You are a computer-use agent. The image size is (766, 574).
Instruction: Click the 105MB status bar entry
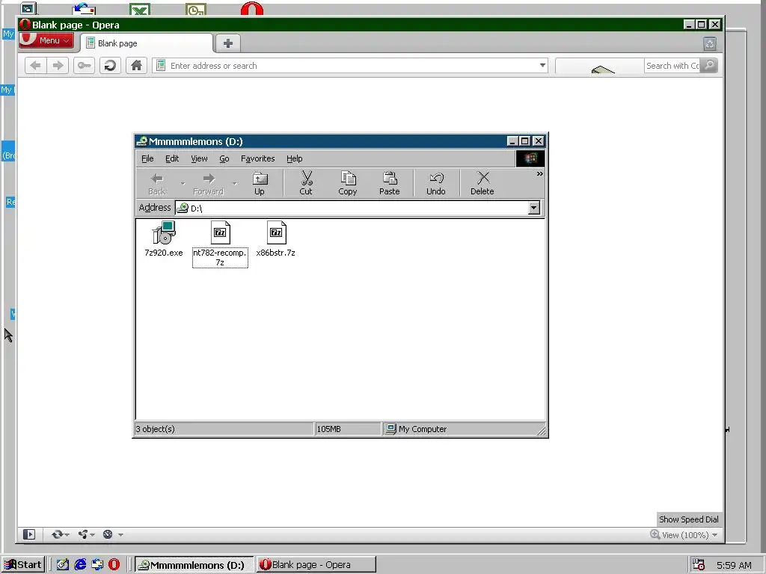[329, 429]
